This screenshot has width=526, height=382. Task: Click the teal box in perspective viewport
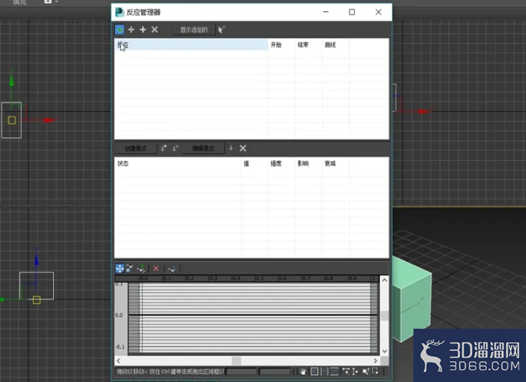coord(411,299)
